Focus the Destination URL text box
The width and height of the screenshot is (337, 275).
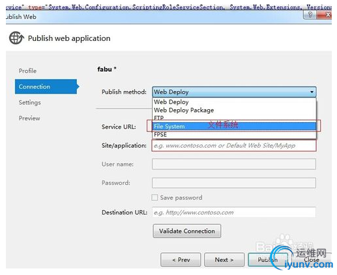point(234,212)
